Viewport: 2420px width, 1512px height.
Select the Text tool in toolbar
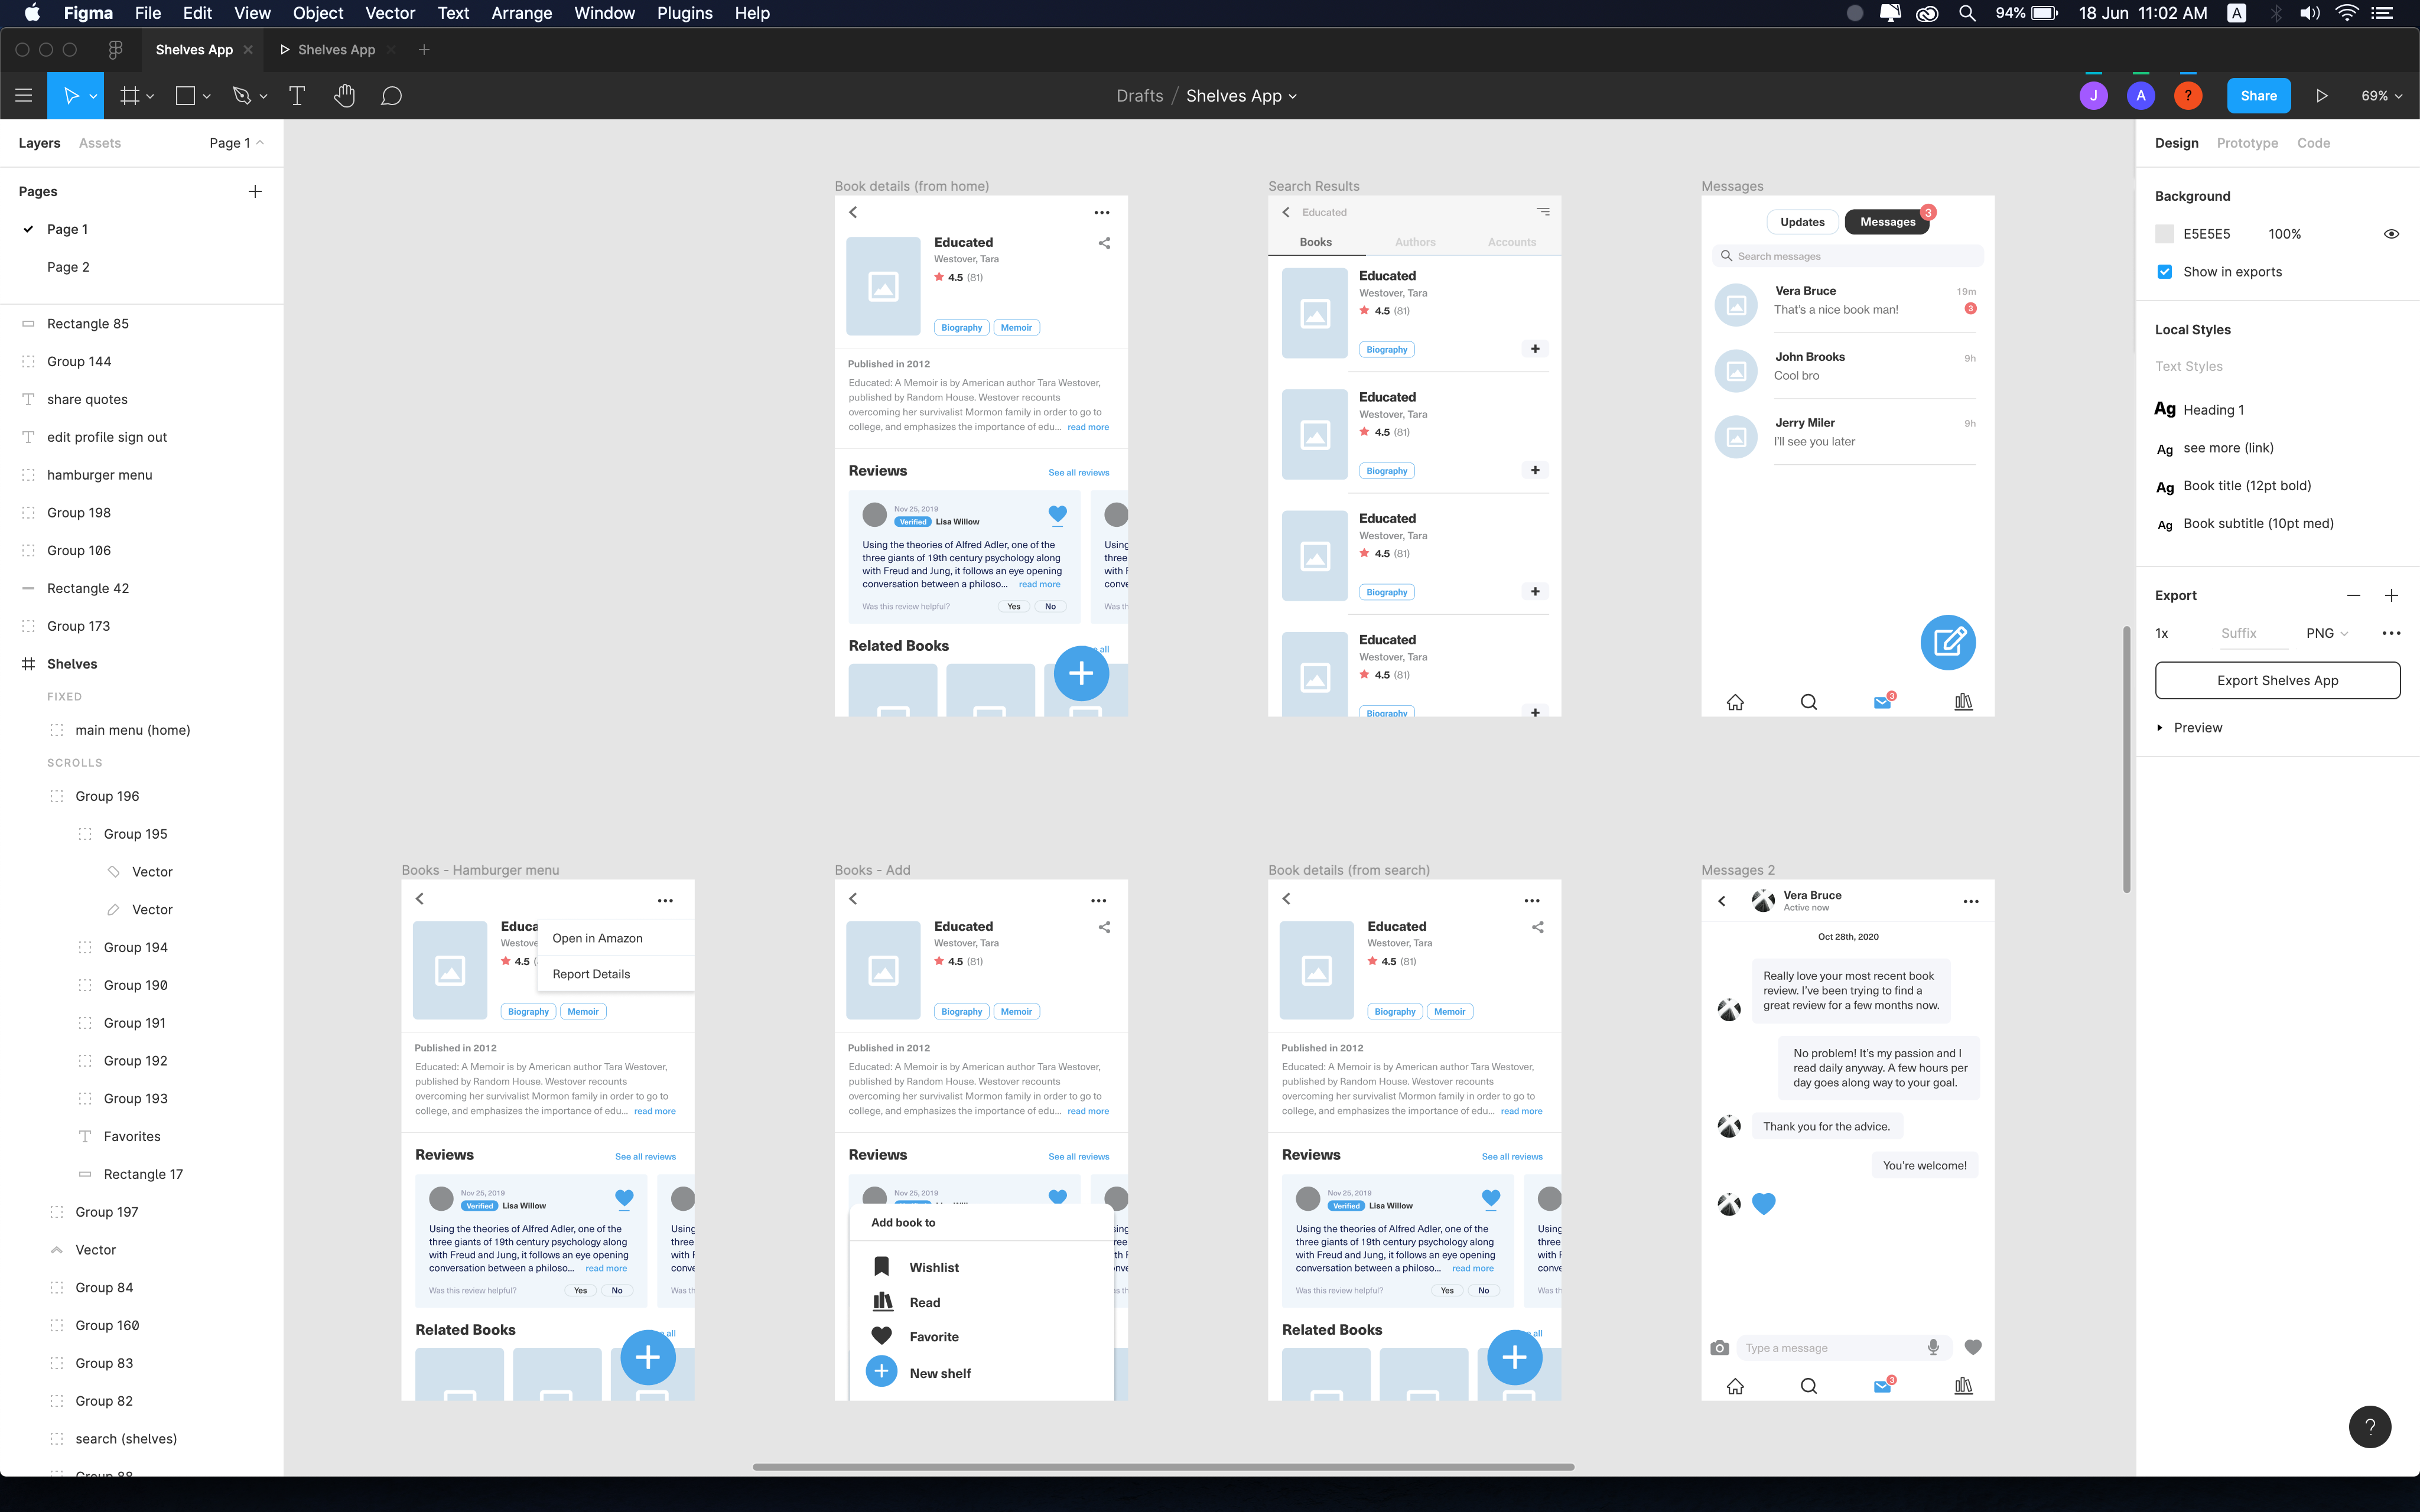click(x=297, y=96)
